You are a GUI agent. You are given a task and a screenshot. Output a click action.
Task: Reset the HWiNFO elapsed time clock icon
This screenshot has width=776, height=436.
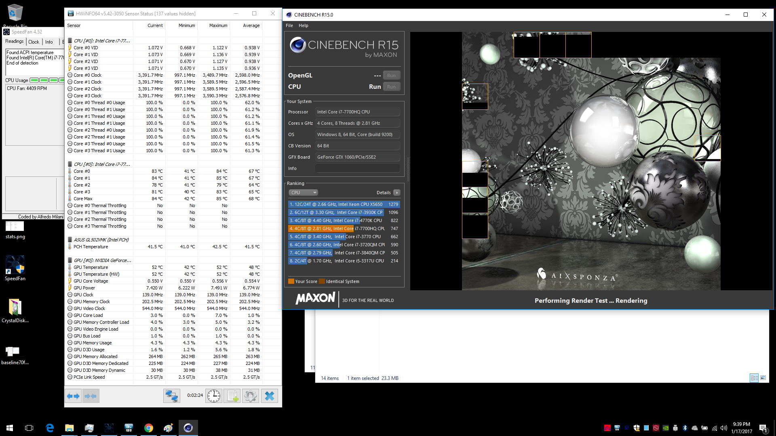214,396
